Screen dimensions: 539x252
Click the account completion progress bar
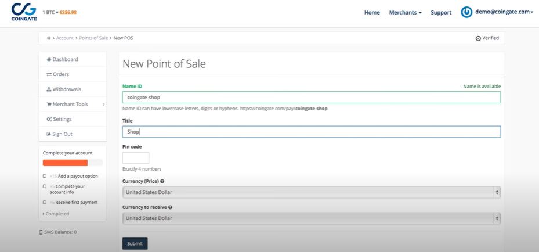tap(73, 163)
